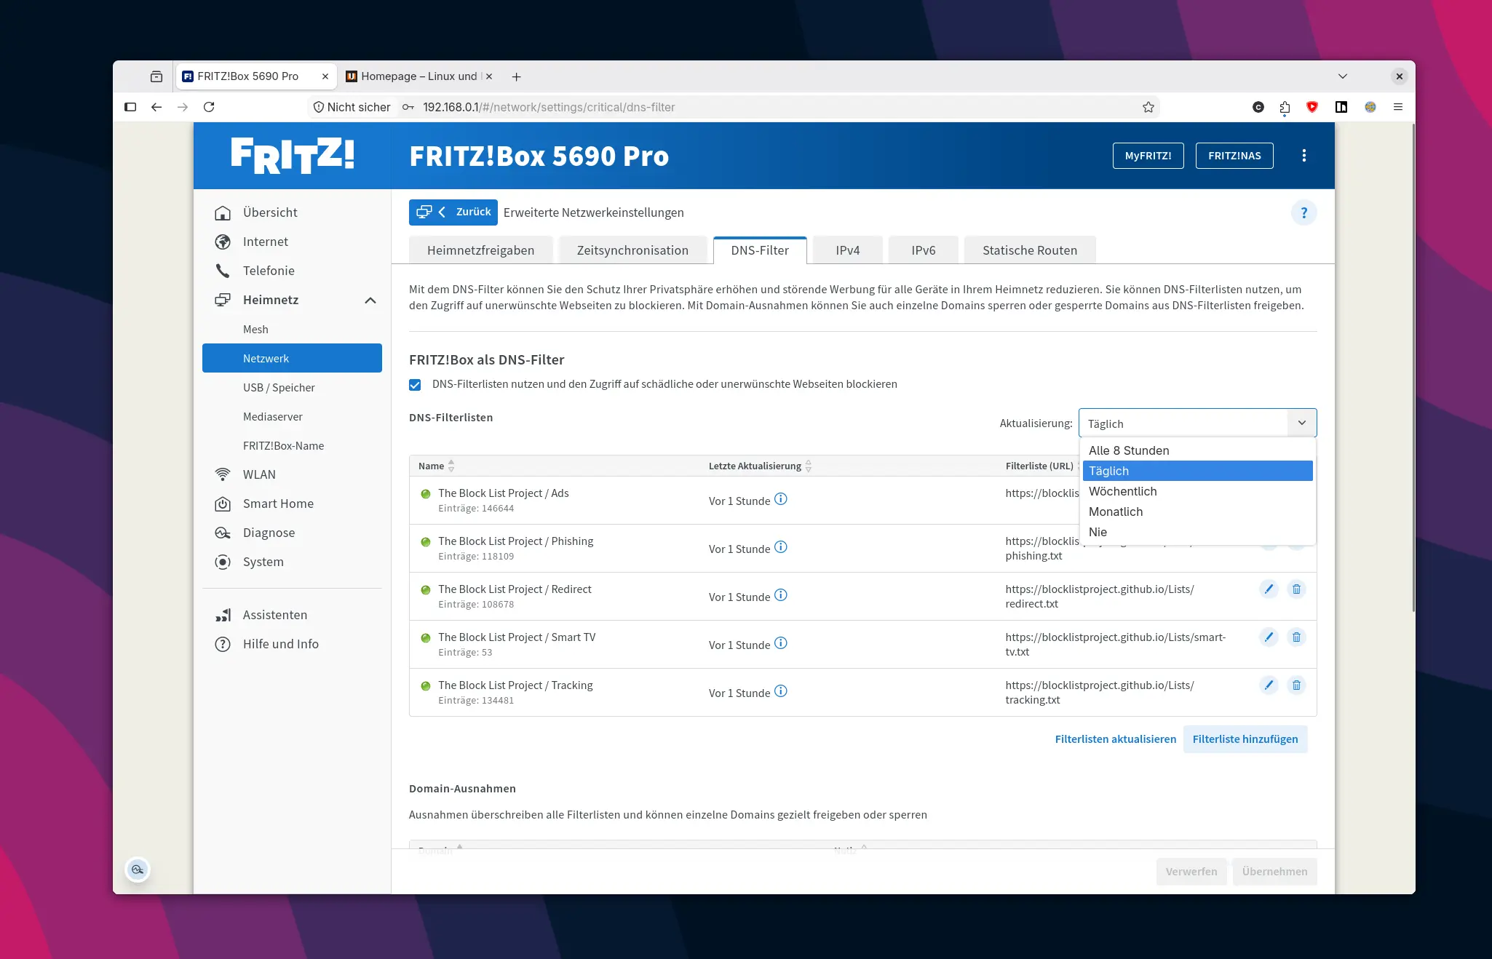This screenshot has height=959, width=1492.
Task: Open MyFRITZ! button
Action: point(1148,156)
